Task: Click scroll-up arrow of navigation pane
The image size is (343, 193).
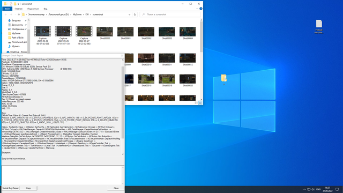Action: [x=28, y=20]
